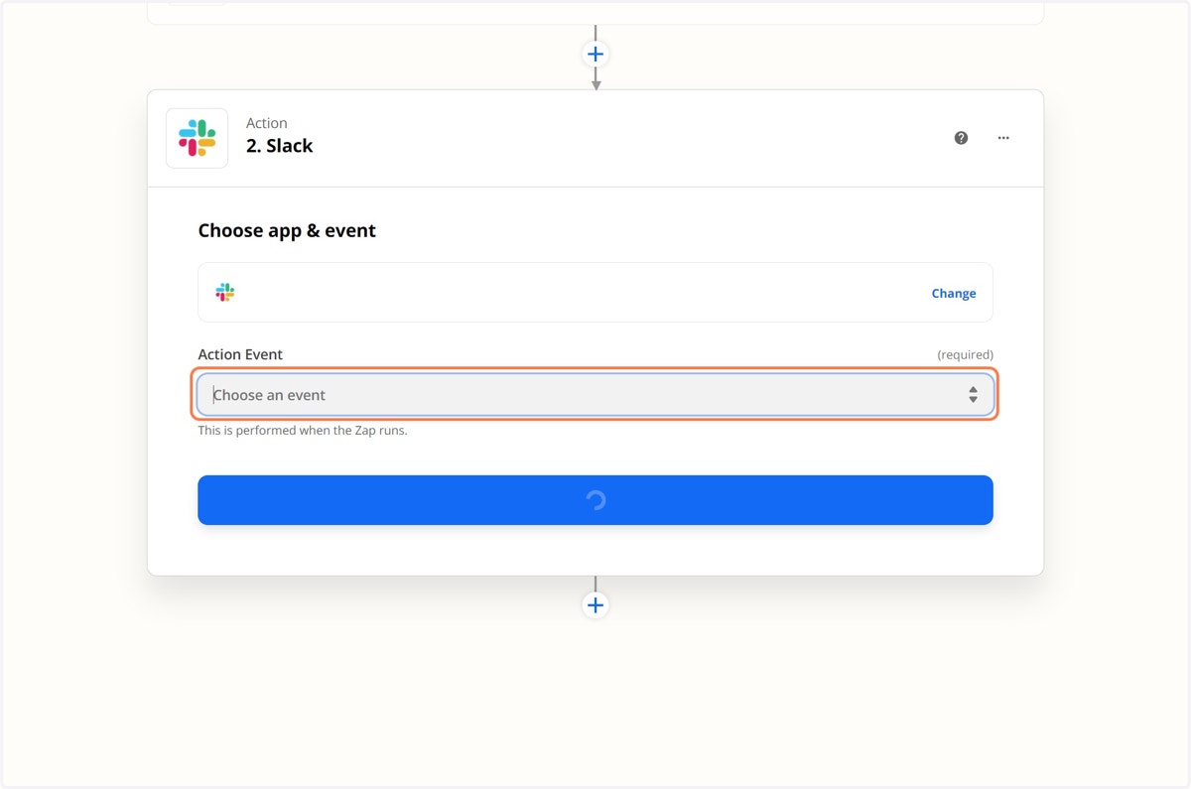Click the 'Choose app & event' heading

[x=287, y=230]
